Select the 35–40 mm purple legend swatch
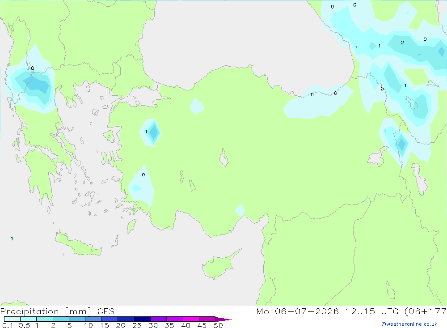The width and height of the screenshot is (447, 328). [174, 319]
